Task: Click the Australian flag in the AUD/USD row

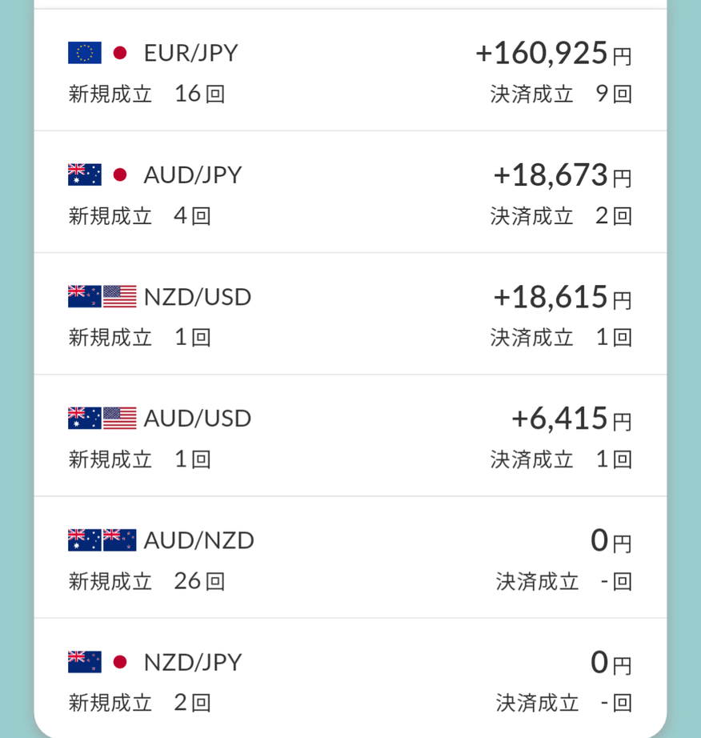Action: 85,419
